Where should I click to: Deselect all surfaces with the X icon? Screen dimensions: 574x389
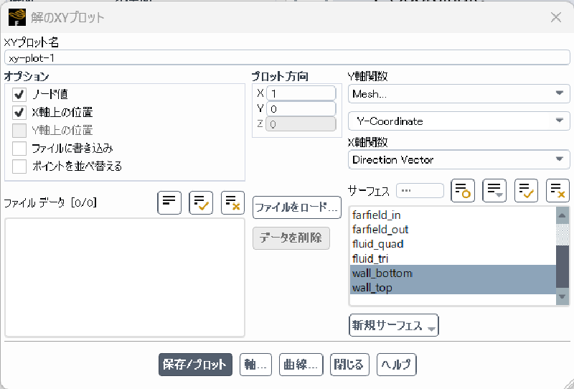click(557, 191)
